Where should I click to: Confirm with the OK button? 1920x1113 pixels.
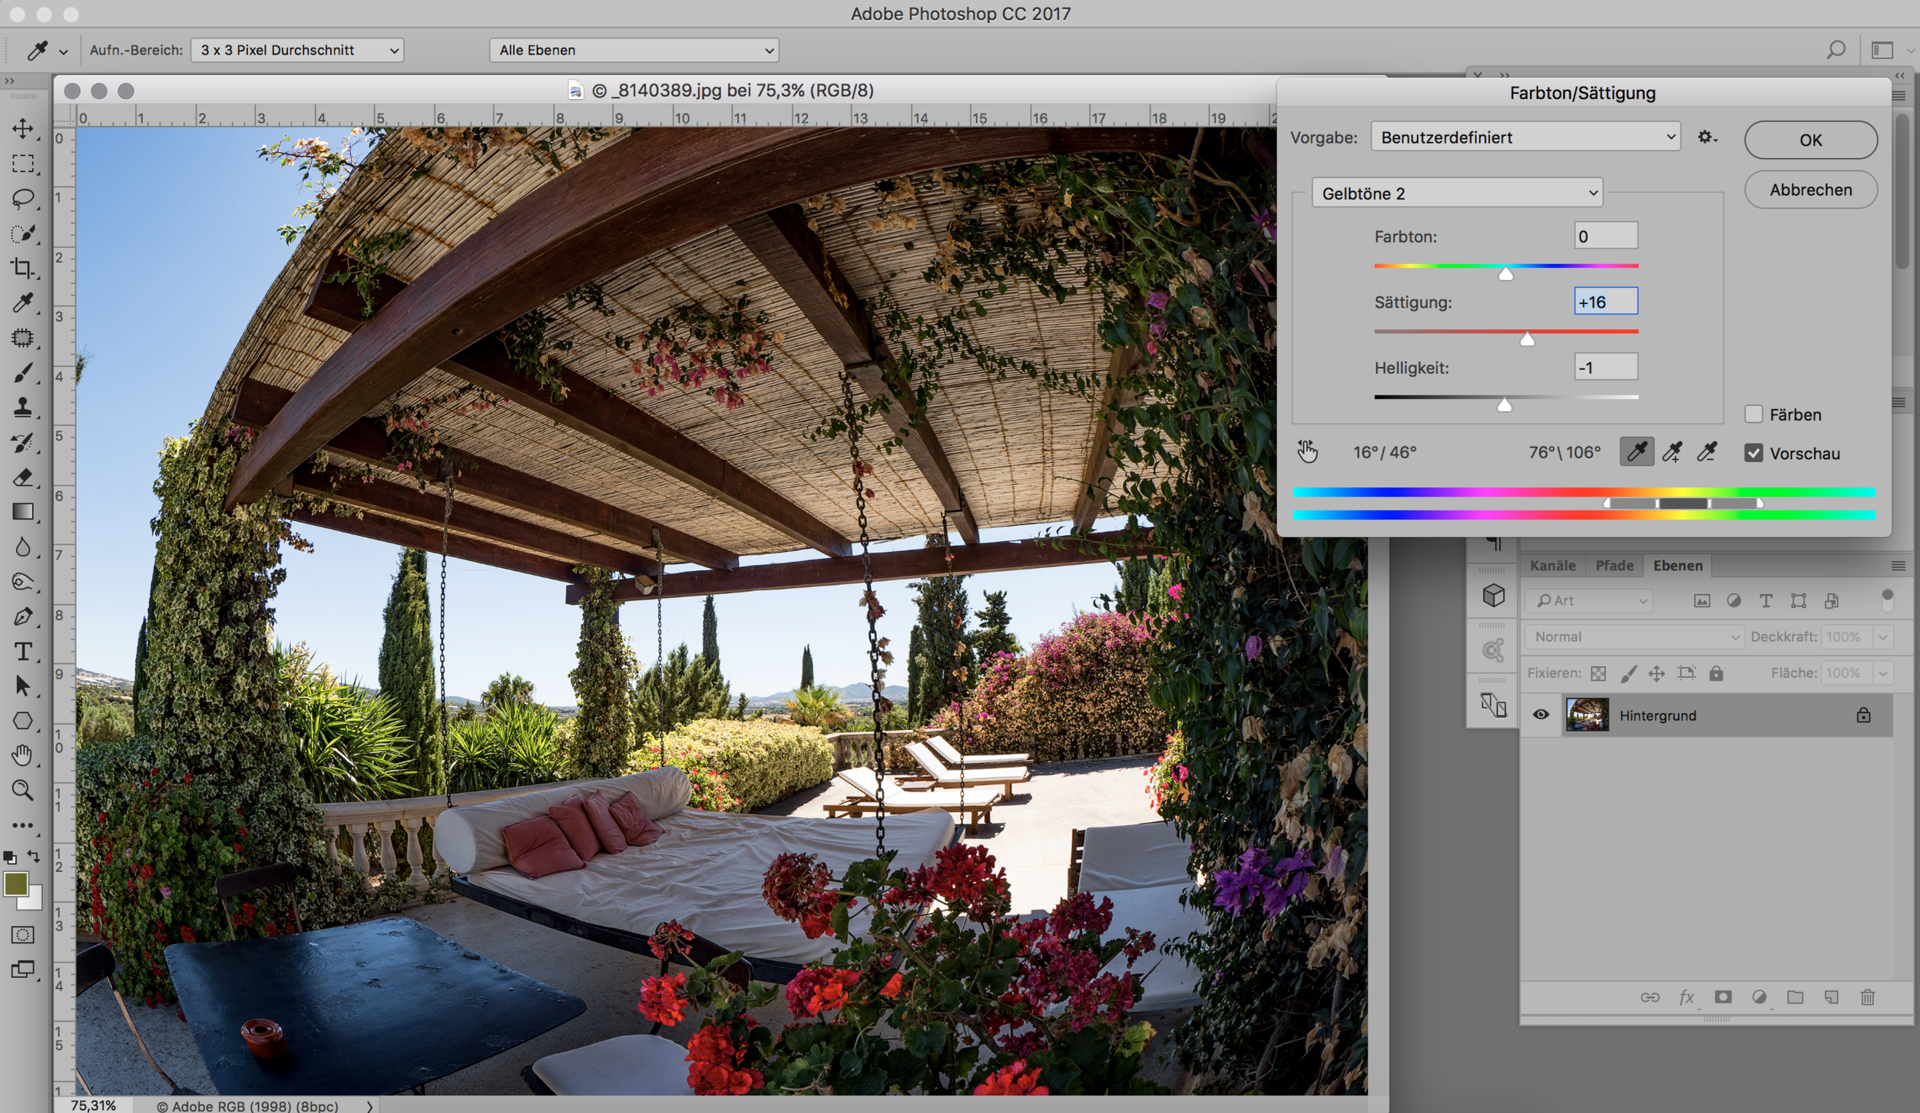tap(1810, 140)
